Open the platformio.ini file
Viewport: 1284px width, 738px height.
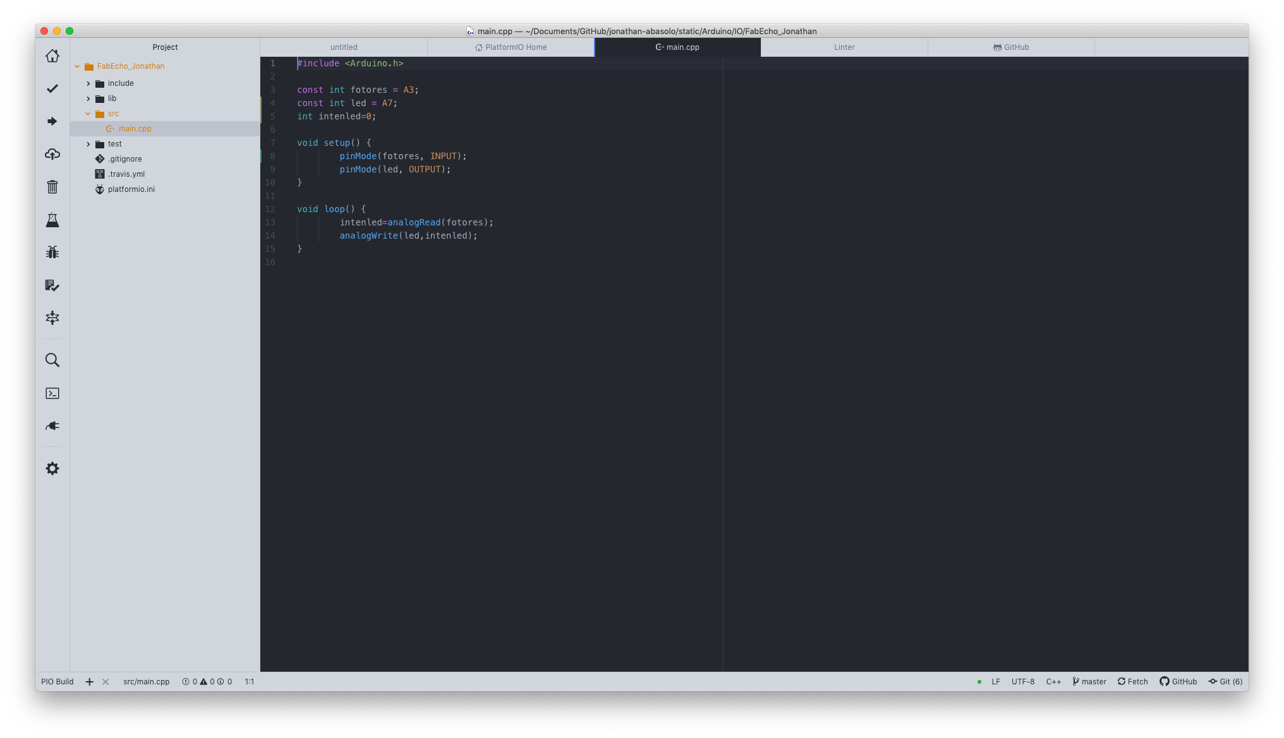pos(131,189)
